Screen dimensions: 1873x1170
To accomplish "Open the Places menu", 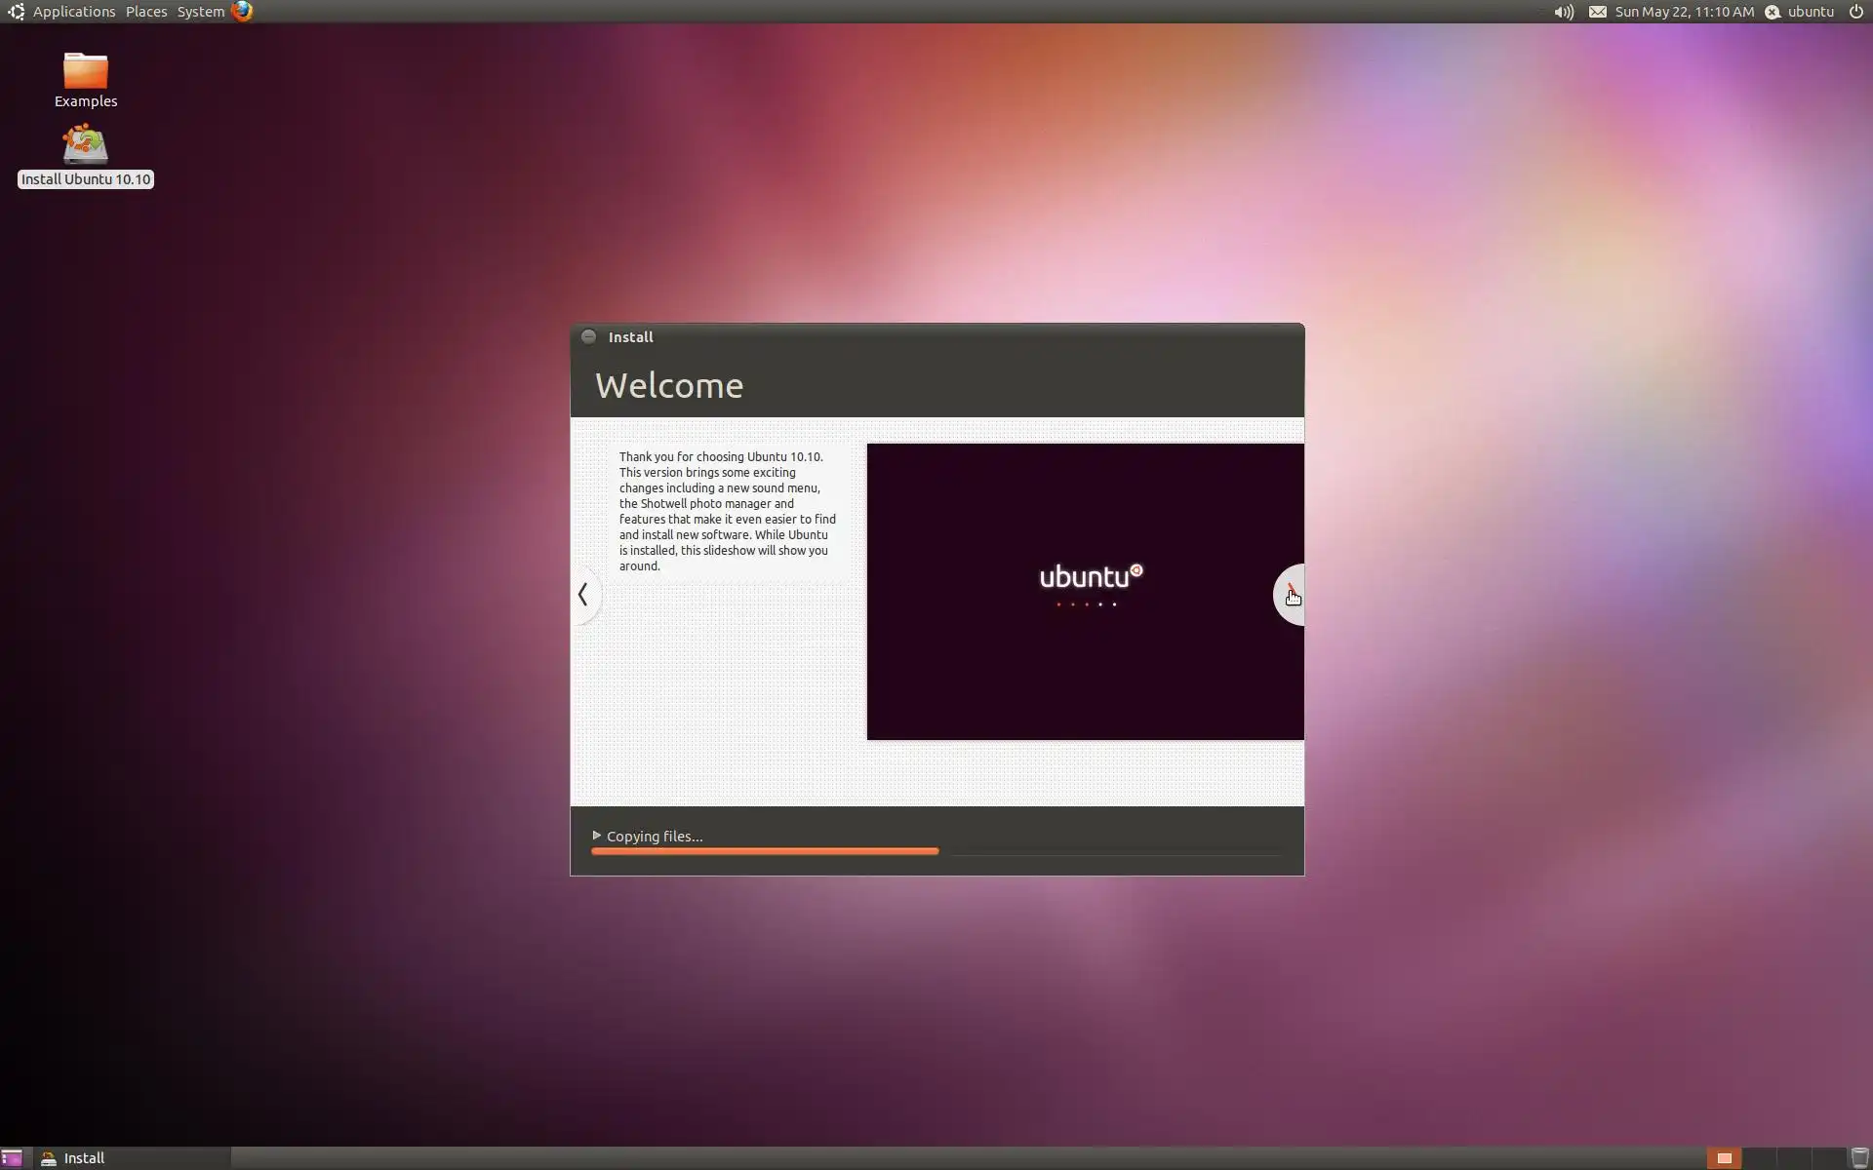I will click(146, 12).
